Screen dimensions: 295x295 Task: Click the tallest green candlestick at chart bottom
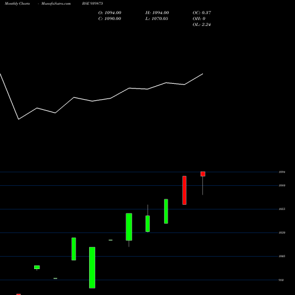[92, 268]
